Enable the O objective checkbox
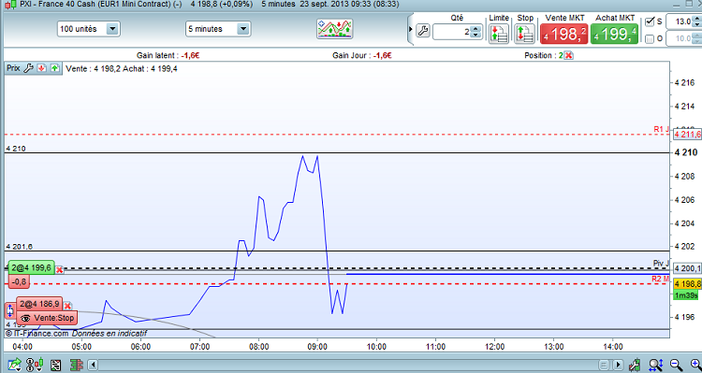This screenshot has height=373, width=702. click(650, 39)
